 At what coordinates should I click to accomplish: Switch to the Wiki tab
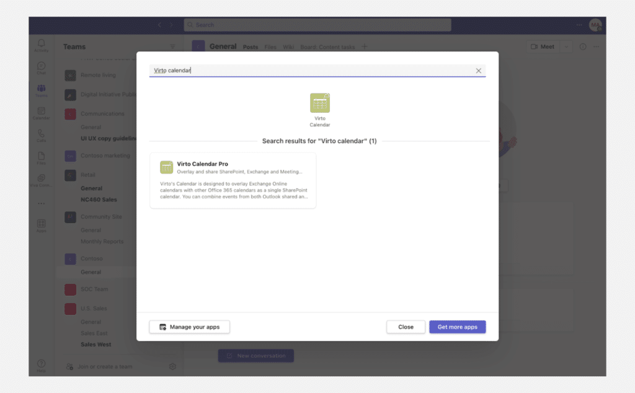[x=288, y=47]
